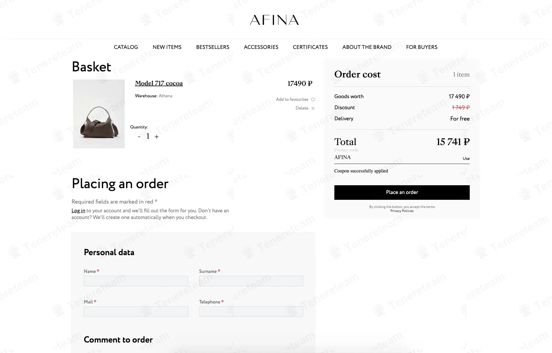Open the Model 717 cocoa product link
The image size is (552, 353).
pyautogui.click(x=159, y=83)
